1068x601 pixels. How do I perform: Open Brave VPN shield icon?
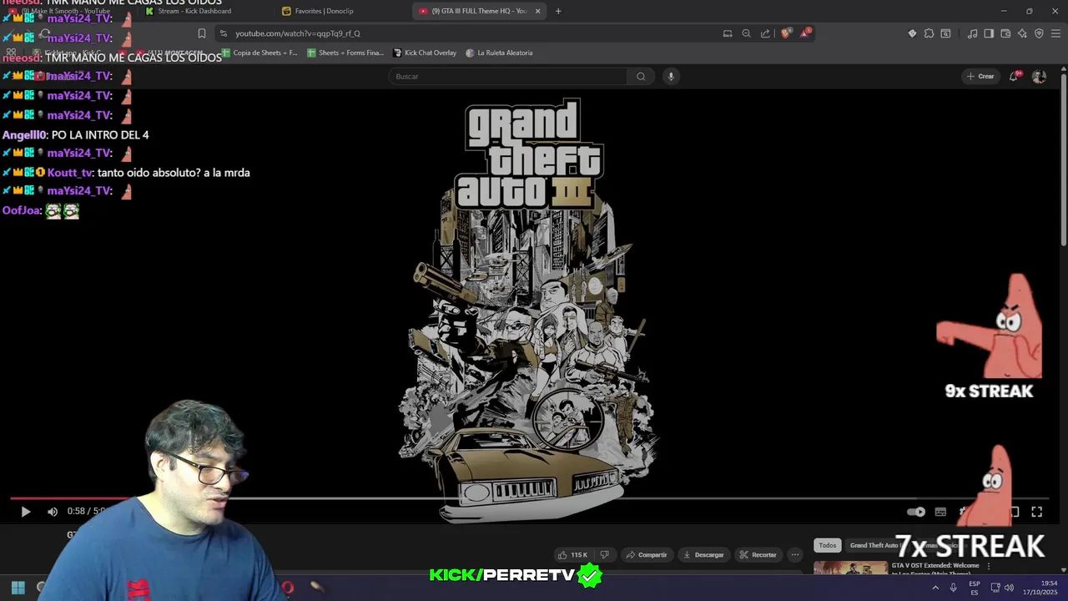point(1039,33)
